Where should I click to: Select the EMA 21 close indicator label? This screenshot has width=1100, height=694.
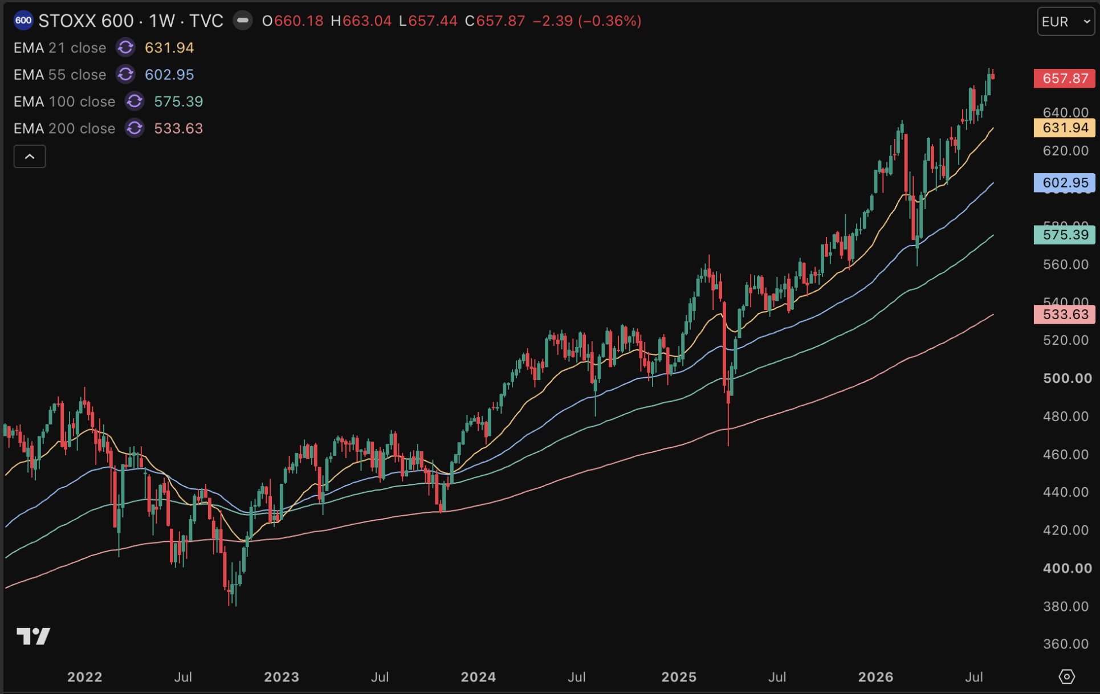point(60,48)
